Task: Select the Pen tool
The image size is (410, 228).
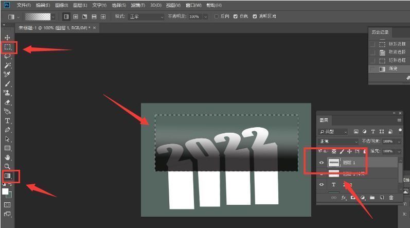Action: pyautogui.click(x=7, y=130)
